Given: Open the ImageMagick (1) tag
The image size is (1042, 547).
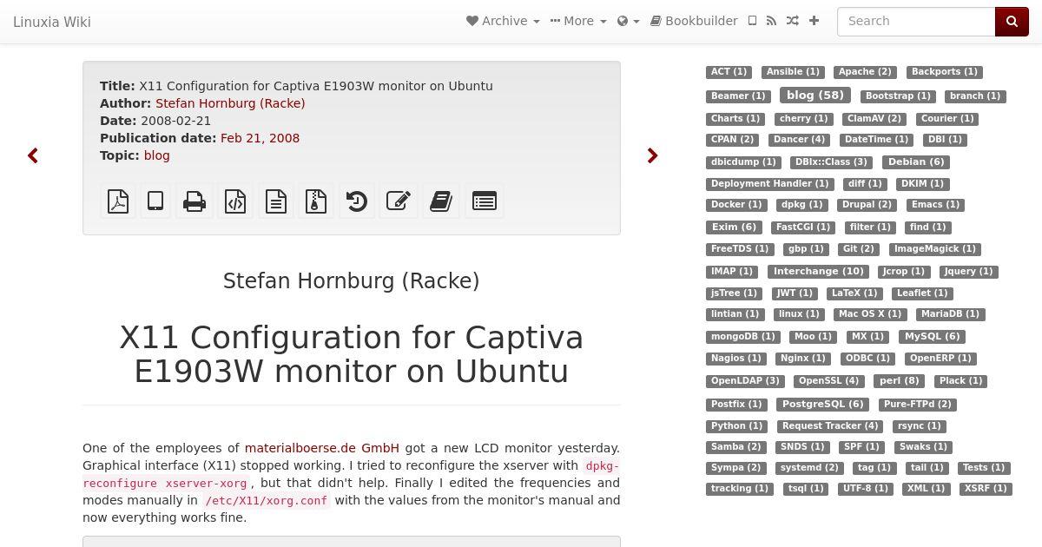Looking at the screenshot, I should click(x=935, y=249).
